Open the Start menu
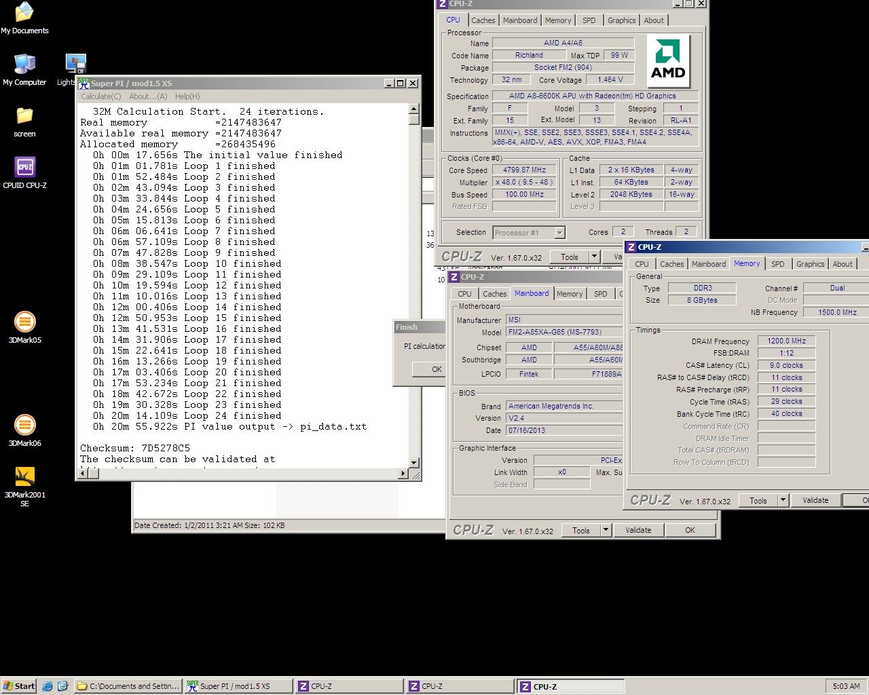The height and width of the screenshot is (695, 869). pyautogui.click(x=19, y=686)
